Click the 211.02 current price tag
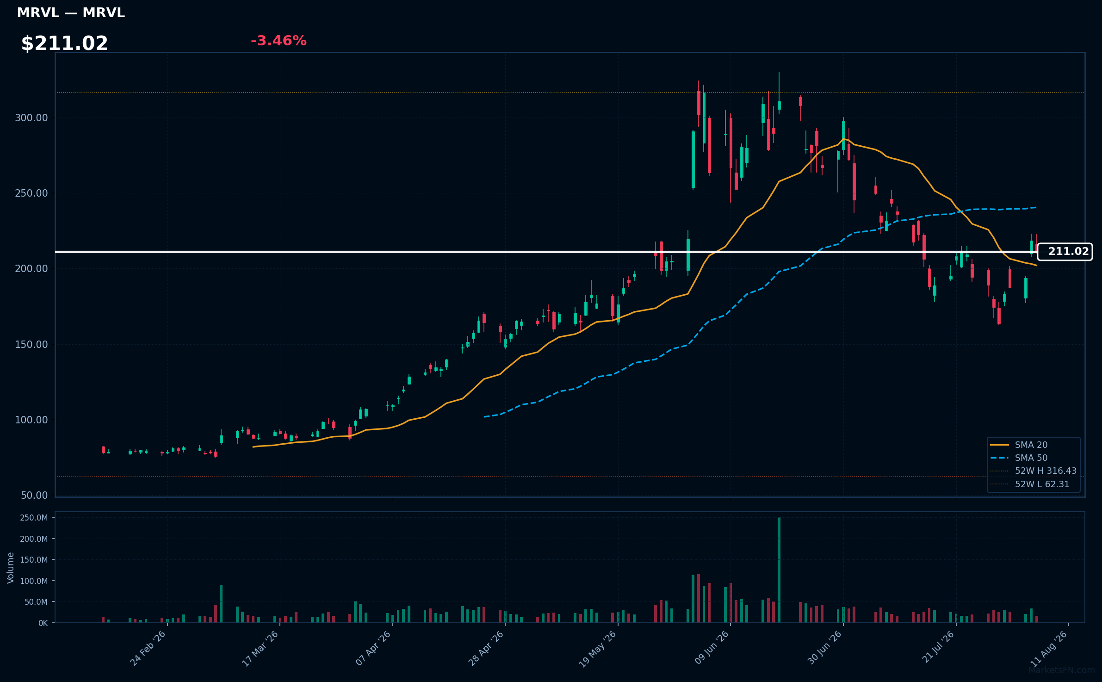The image size is (1102, 682). (x=1065, y=252)
